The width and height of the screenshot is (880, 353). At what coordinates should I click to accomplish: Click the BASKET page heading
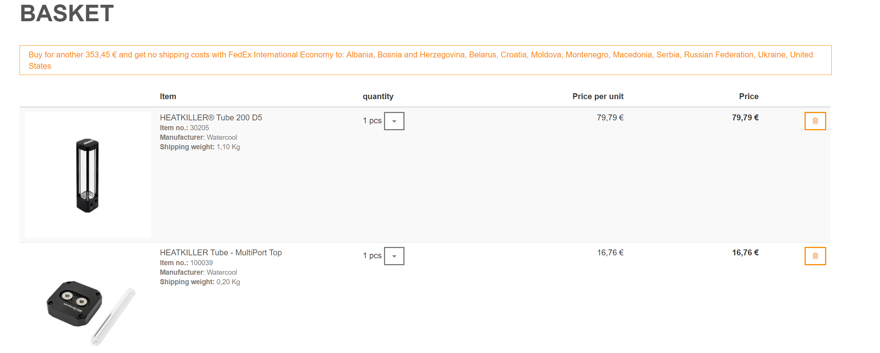coord(67,14)
